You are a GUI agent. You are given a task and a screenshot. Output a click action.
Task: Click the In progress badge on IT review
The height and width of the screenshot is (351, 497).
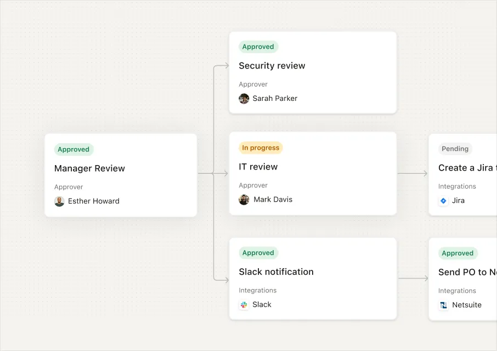click(x=261, y=148)
